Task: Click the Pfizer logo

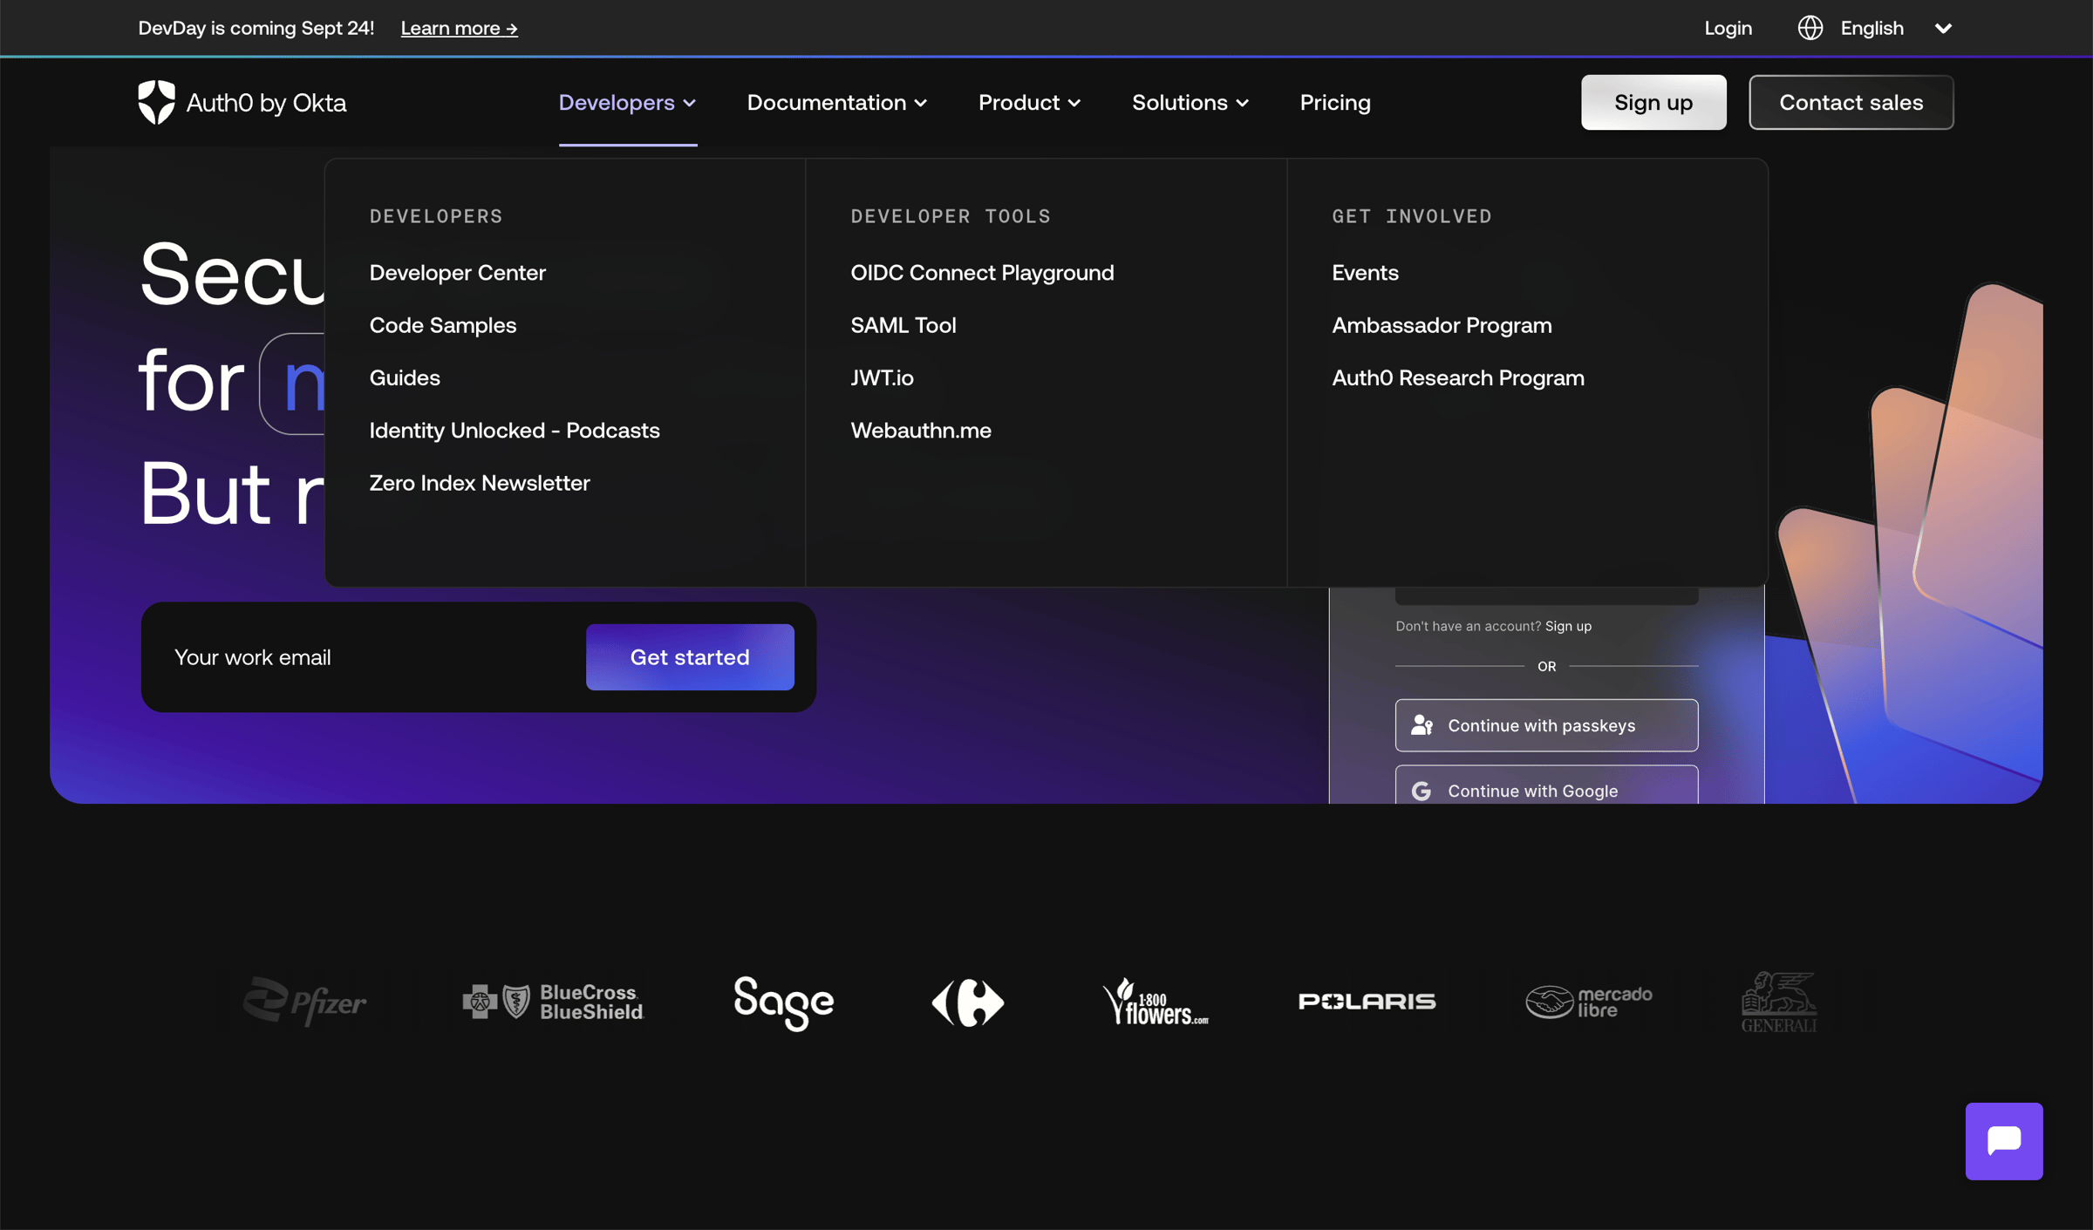Action: coord(304,1002)
